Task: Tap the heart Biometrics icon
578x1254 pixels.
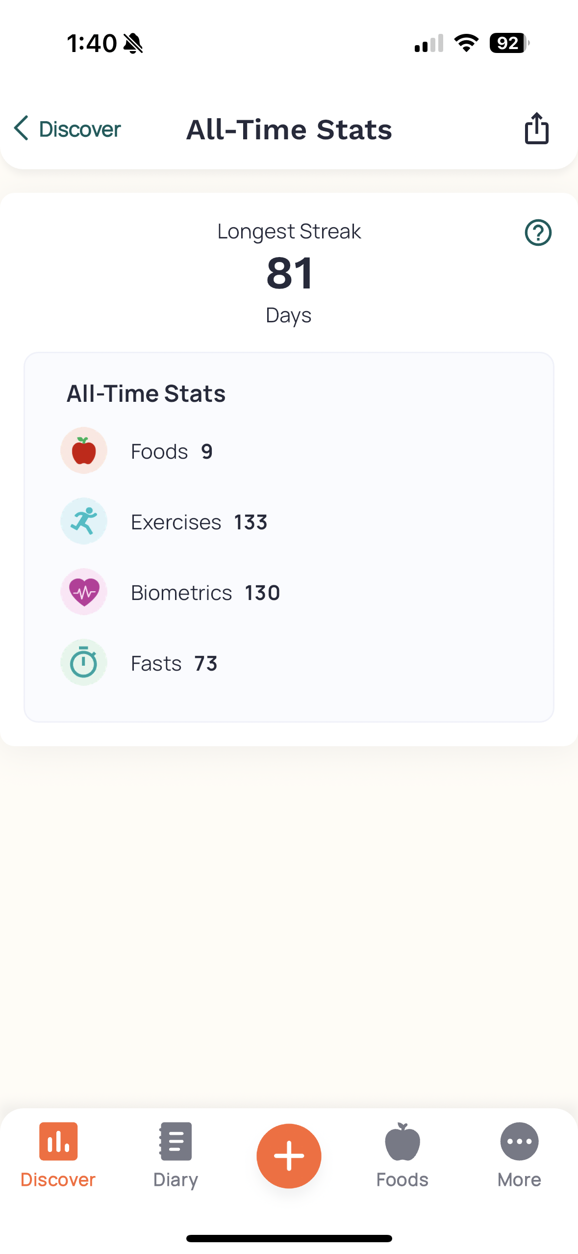Action: click(84, 592)
